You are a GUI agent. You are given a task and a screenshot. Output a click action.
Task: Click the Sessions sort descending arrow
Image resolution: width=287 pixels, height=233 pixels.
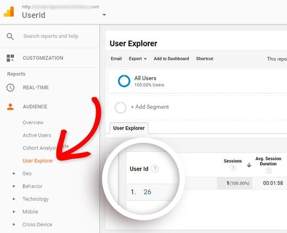[x=249, y=165]
